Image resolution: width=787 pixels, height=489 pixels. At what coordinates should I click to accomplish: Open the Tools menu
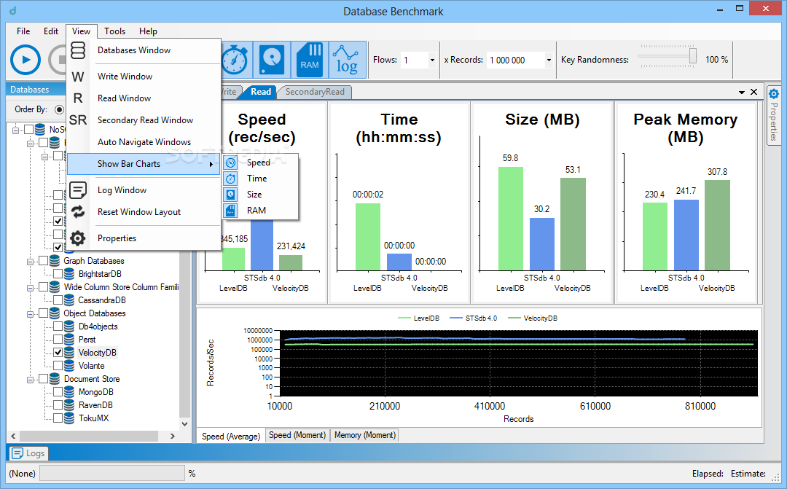point(114,31)
